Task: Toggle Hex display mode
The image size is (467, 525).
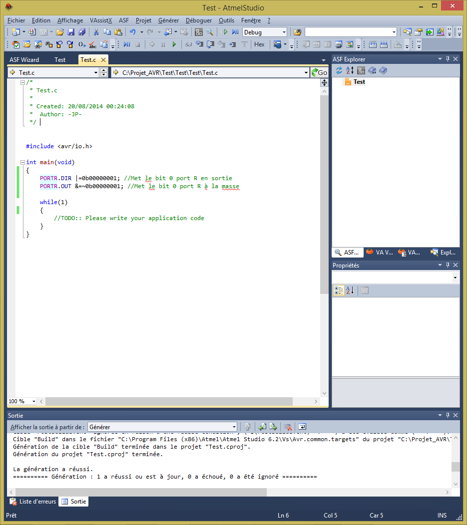Action: pos(259,44)
